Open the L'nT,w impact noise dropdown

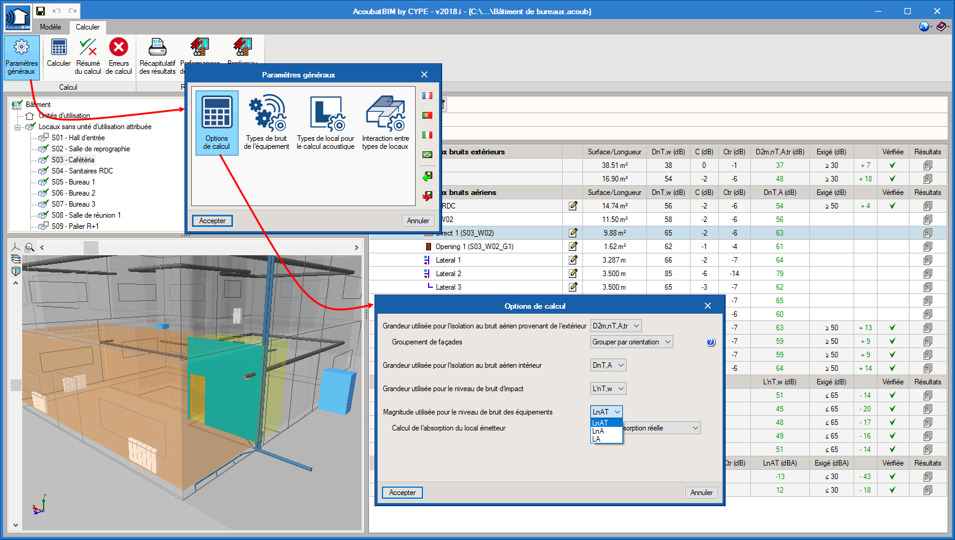[x=608, y=389]
